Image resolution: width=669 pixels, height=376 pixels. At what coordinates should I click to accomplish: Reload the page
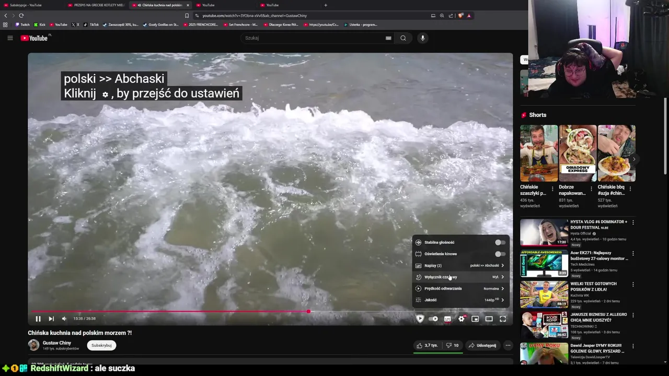(21, 16)
